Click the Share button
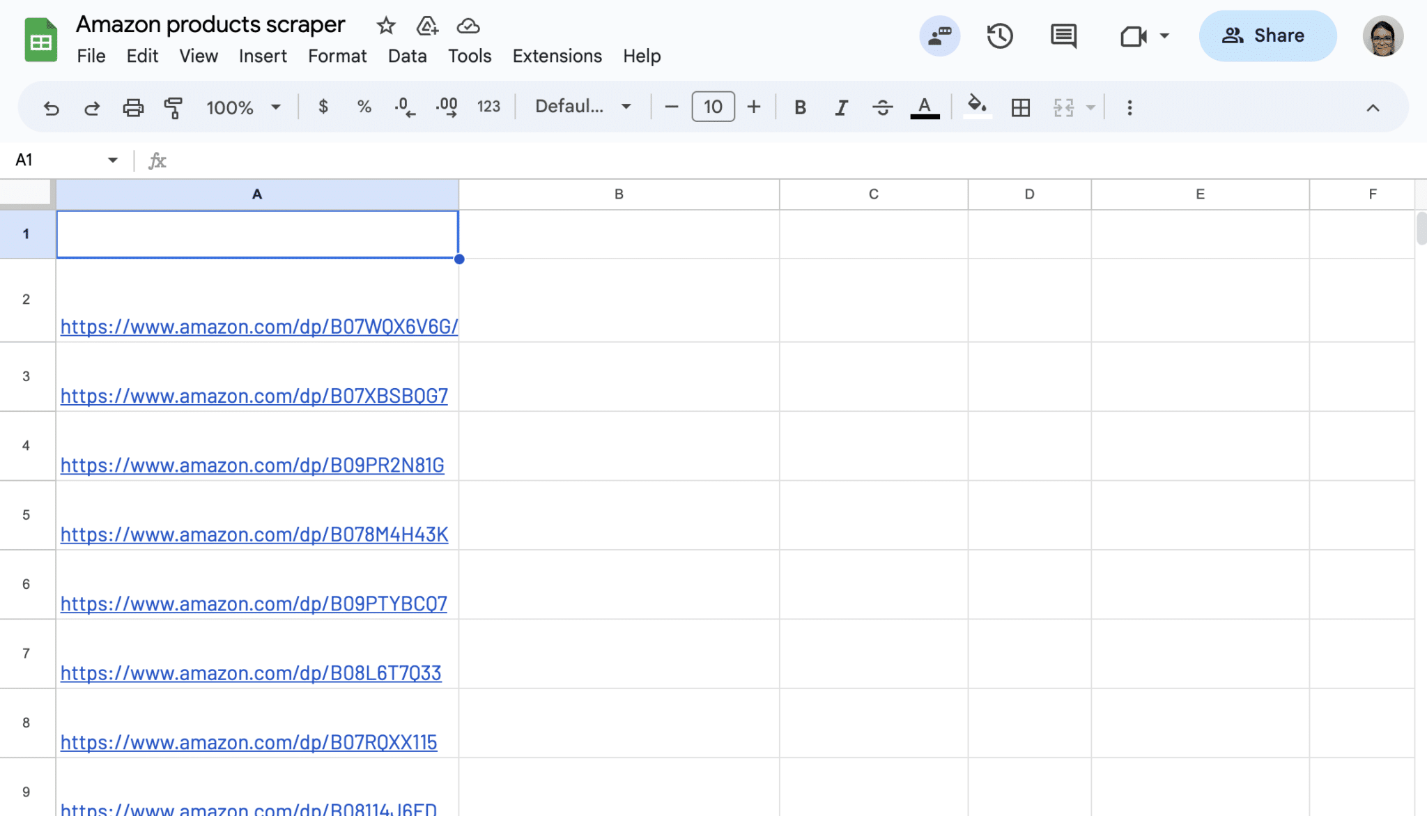 pyautogui.click(x=1267, y=36)
